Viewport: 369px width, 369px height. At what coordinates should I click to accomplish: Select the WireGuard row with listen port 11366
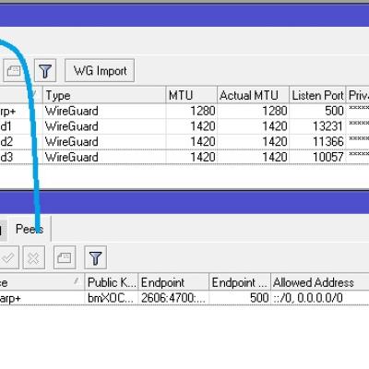click(x=184, y=142)
